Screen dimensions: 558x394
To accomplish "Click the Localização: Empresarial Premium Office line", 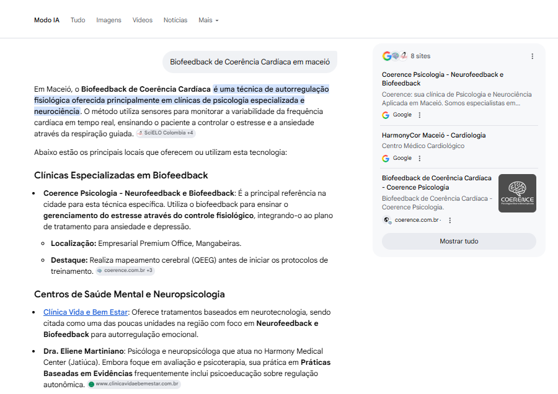I will (146, 243).
